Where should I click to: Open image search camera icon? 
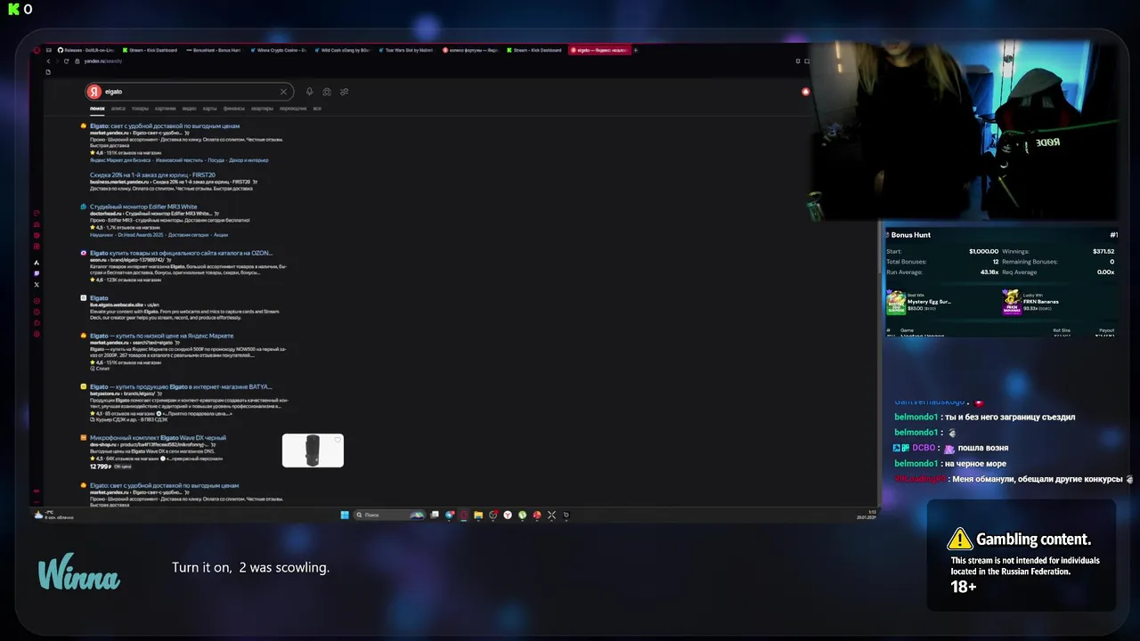pos(327,92)
